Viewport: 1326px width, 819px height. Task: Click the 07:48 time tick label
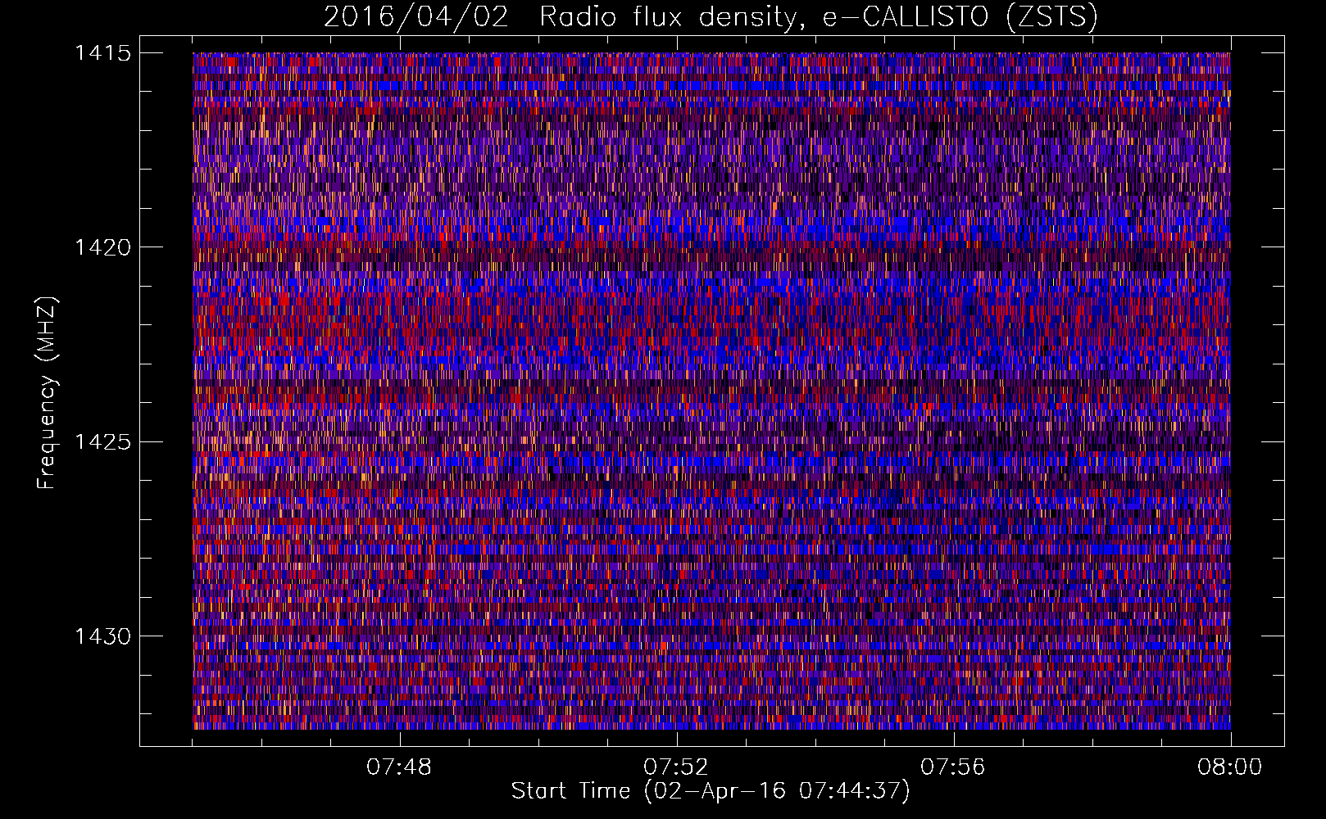coord(399,767)
